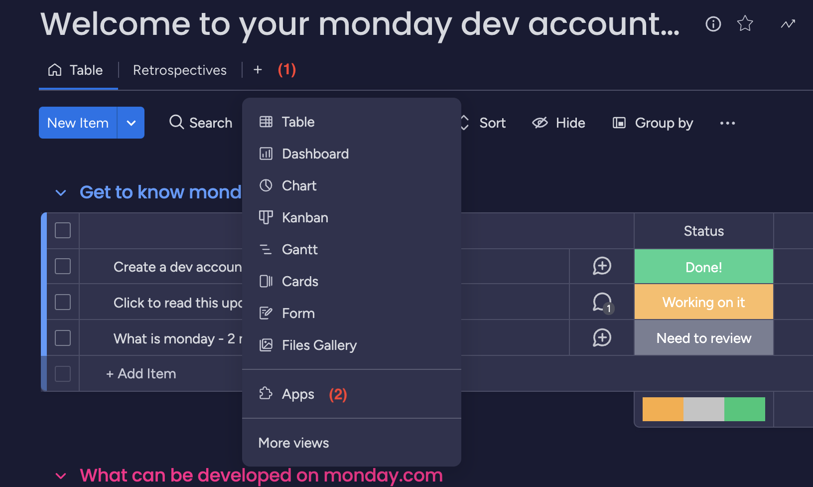Collapse What can be developed group
This screenshot has height=487, width=813.
click(x=61, y=476)
